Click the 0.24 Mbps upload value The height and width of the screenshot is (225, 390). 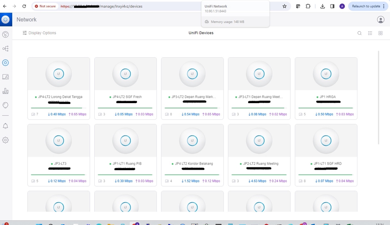point(278,181)
